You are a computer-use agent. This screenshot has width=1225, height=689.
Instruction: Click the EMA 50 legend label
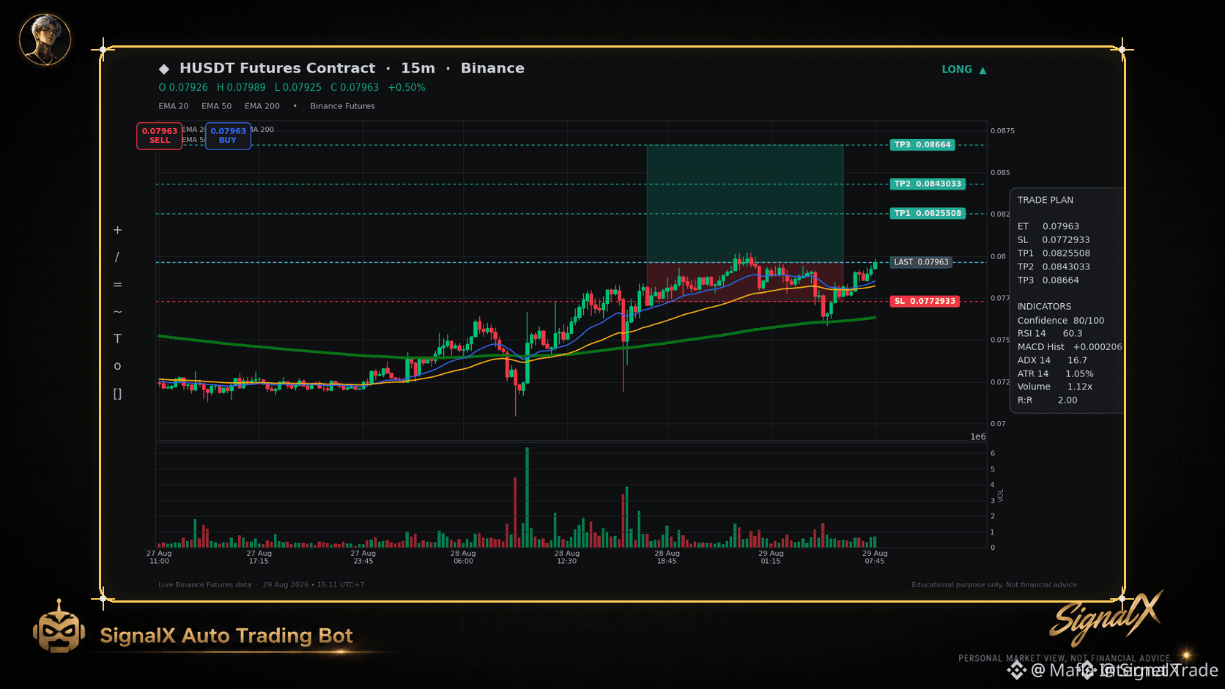pos(217,106)
